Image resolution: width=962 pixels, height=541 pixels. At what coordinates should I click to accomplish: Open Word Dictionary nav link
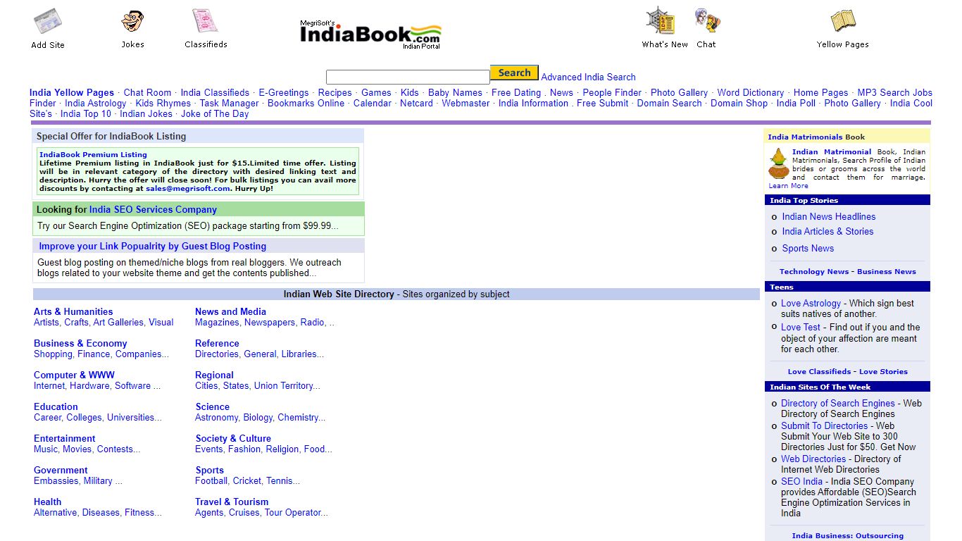coord(750,92)
